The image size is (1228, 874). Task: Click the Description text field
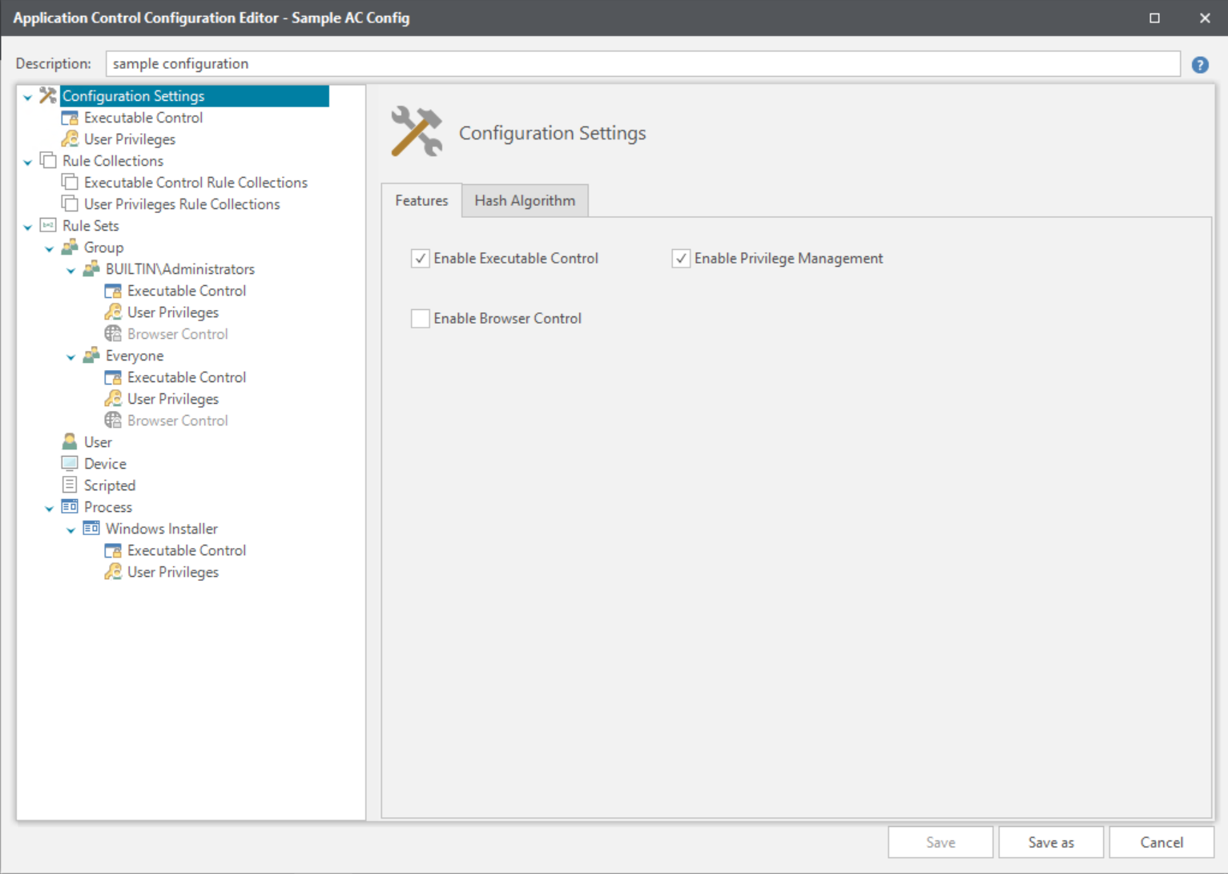click(641, 64)
